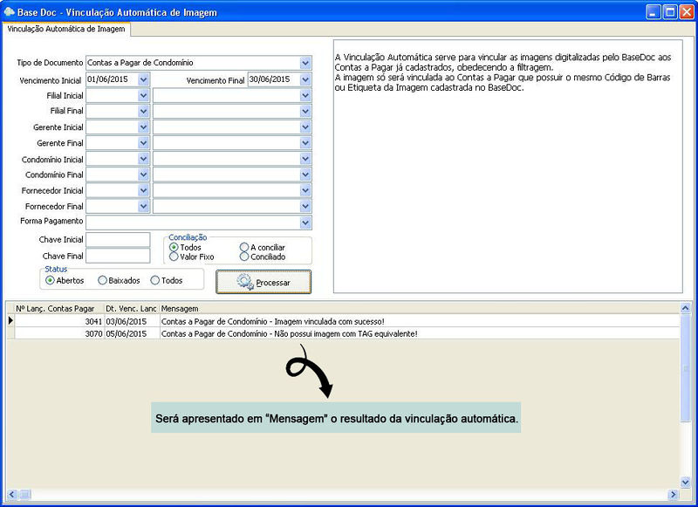Expand the Filial Final code dropdown
698x507 pixels.
coord(143,112)
